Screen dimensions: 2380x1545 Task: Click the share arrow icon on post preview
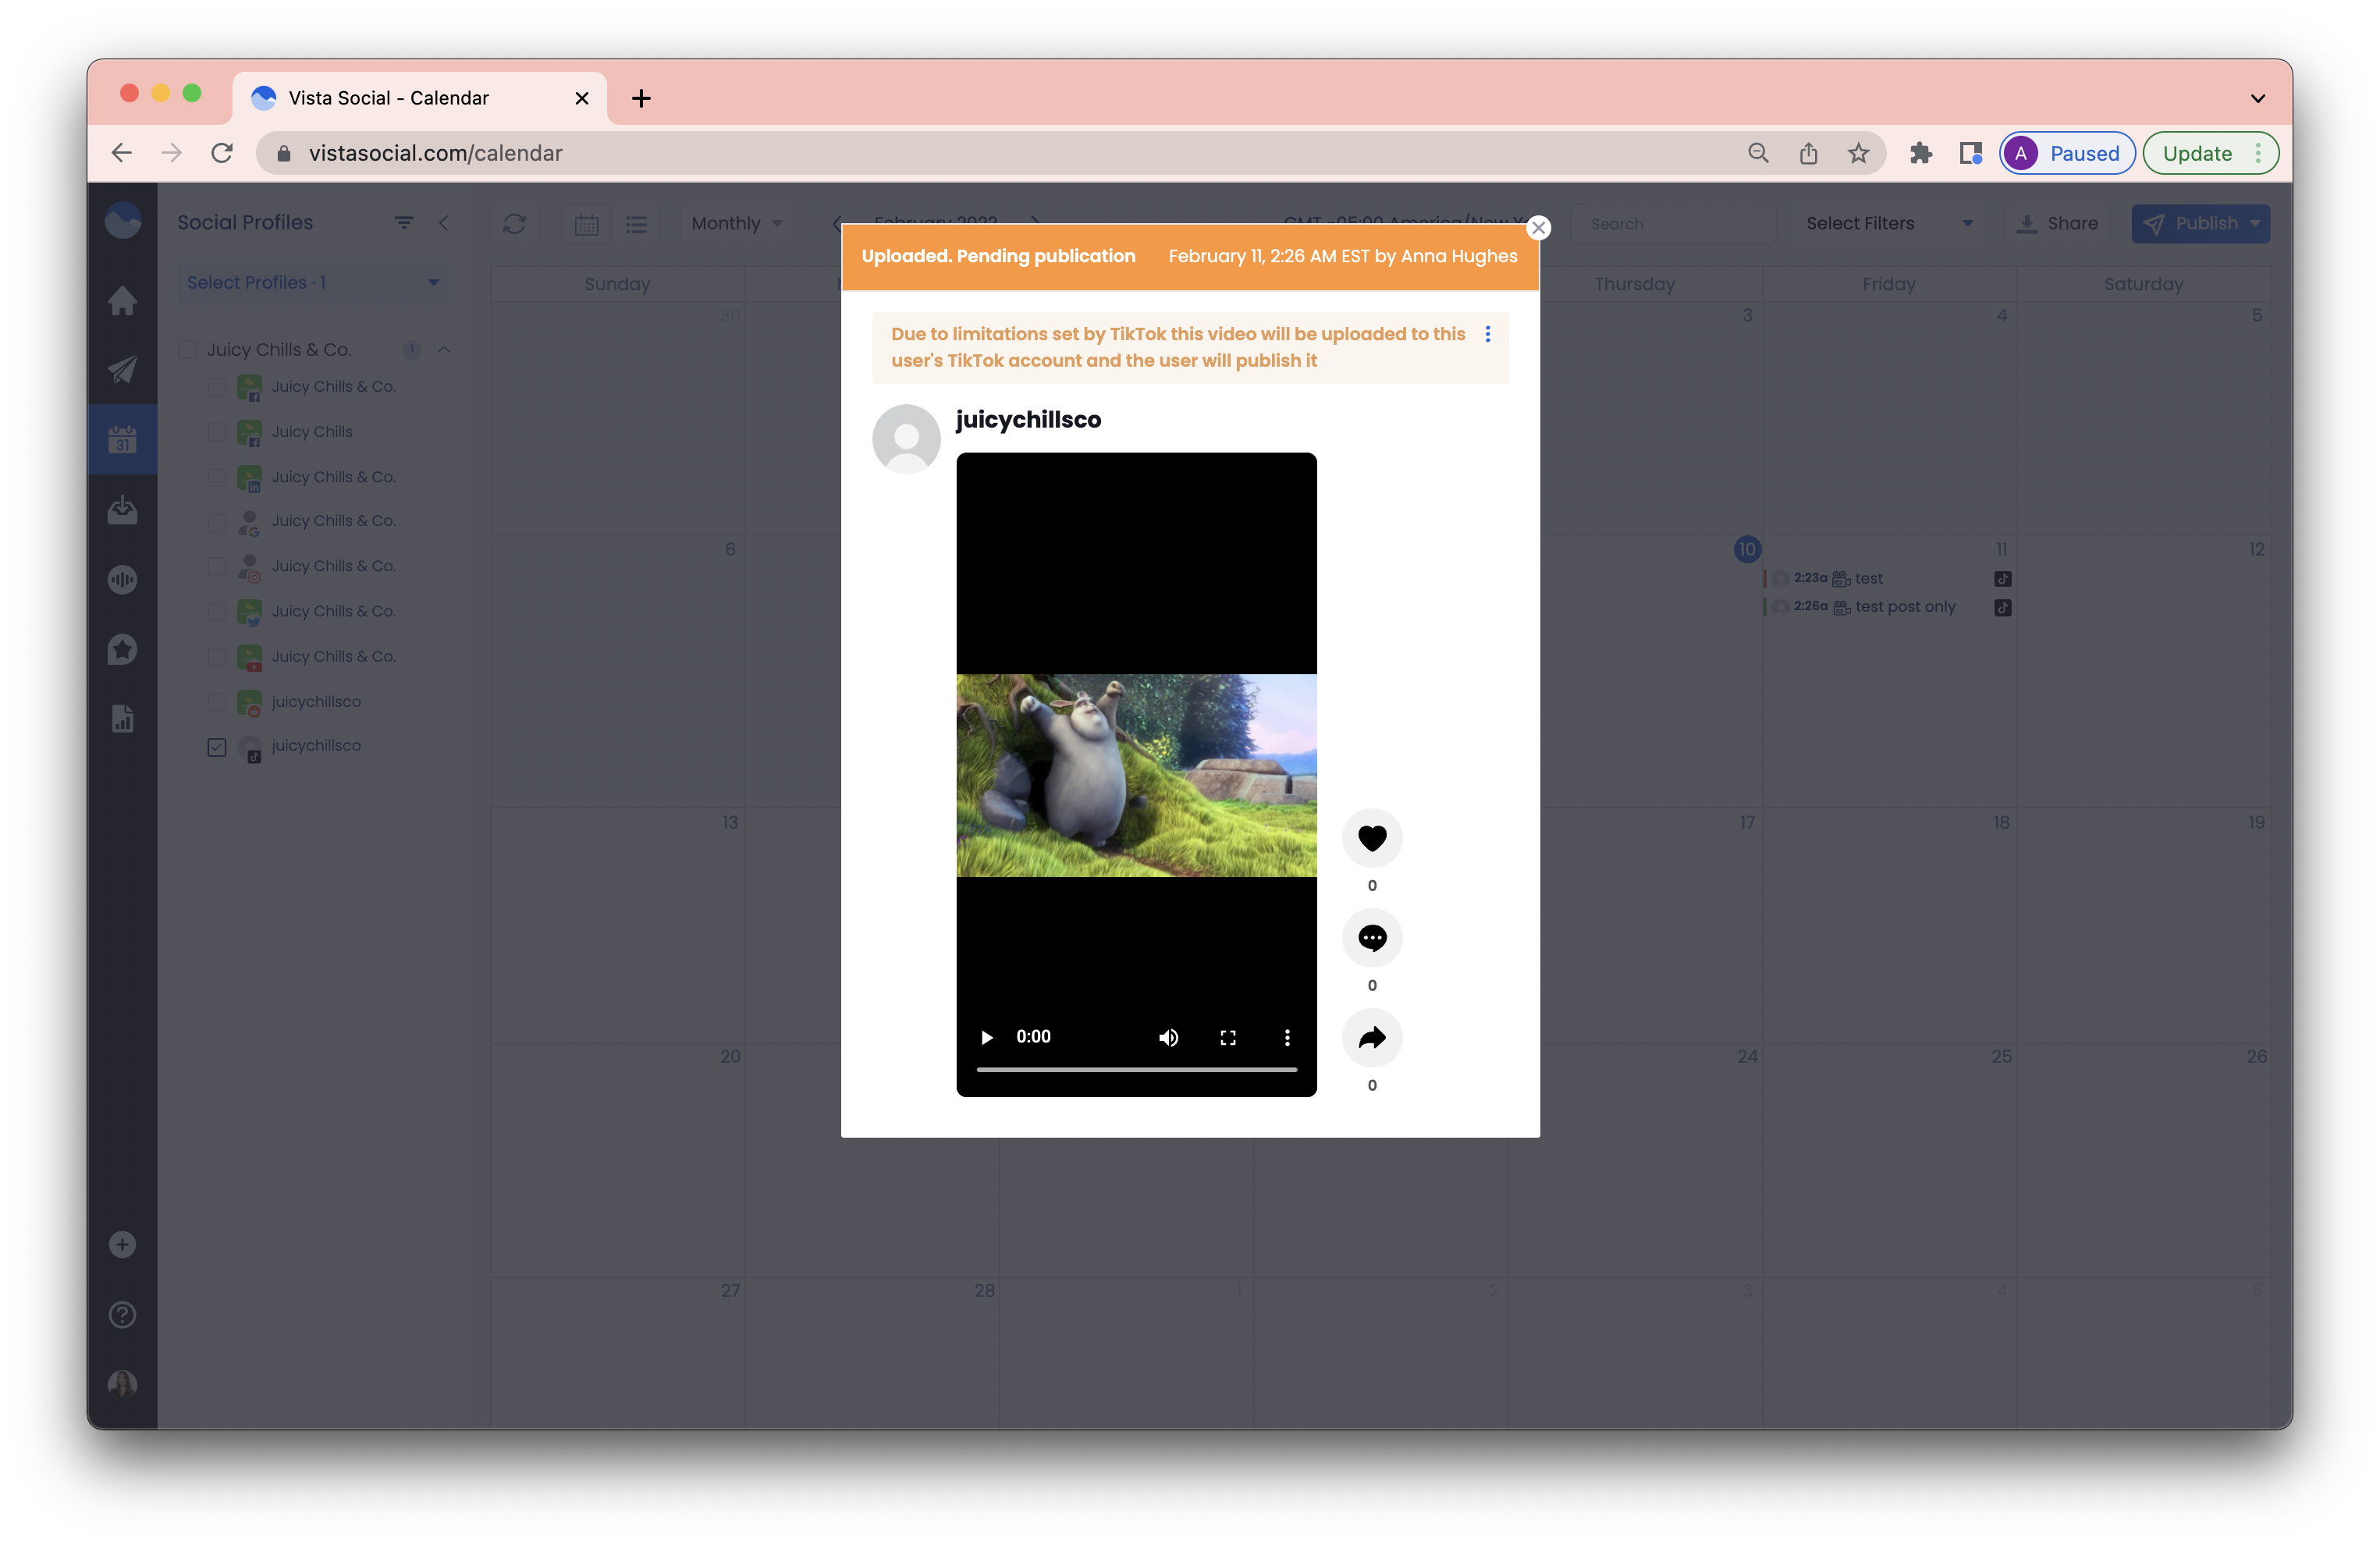[x=1372, y=1037]
